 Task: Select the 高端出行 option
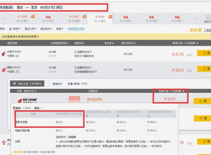point(56,84)
